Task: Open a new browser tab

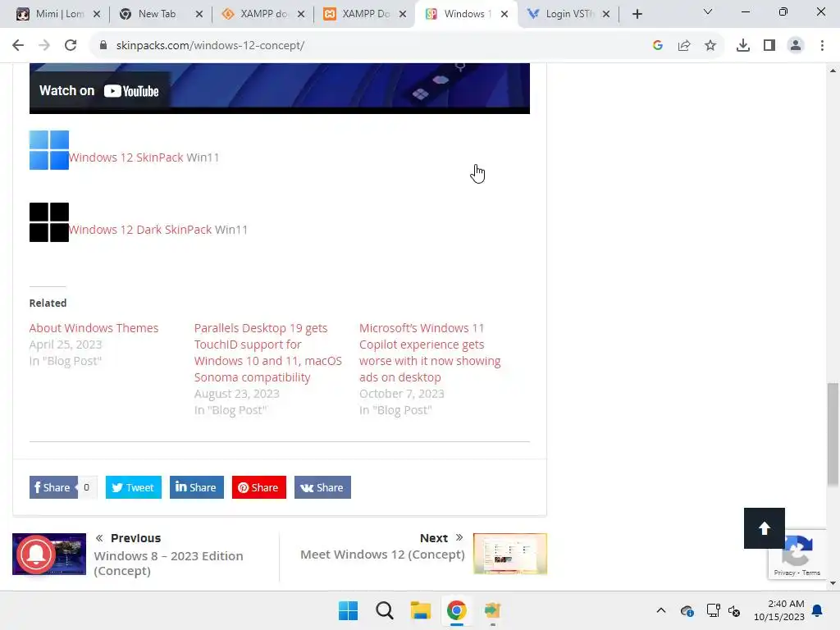Action: point(637,15)
